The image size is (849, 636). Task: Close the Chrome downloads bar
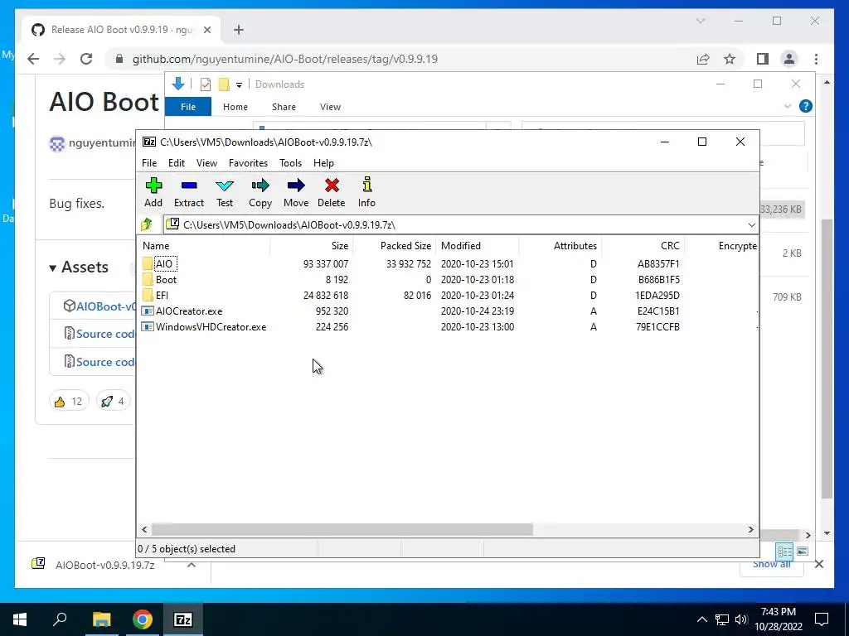point(818,564)
